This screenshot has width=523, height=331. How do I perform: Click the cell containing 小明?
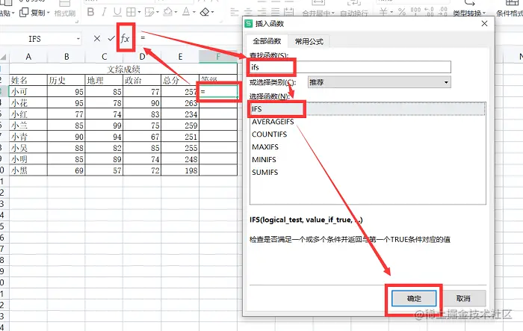(x=28, y=159)
